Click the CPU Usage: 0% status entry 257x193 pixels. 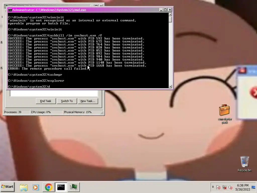click(47, 112)
